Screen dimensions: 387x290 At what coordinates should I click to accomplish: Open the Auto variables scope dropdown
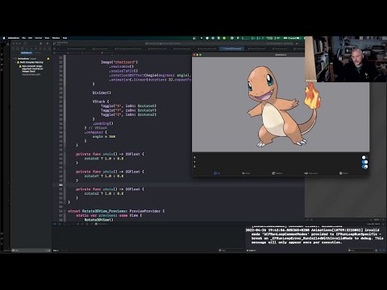click(56, 251)
